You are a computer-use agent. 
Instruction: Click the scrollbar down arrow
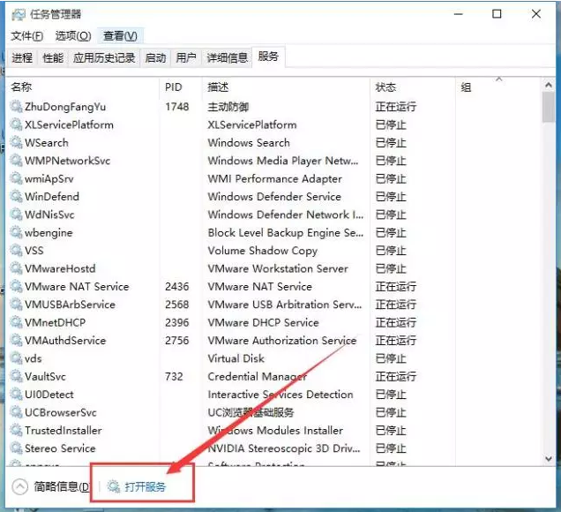tap(549, 458)
